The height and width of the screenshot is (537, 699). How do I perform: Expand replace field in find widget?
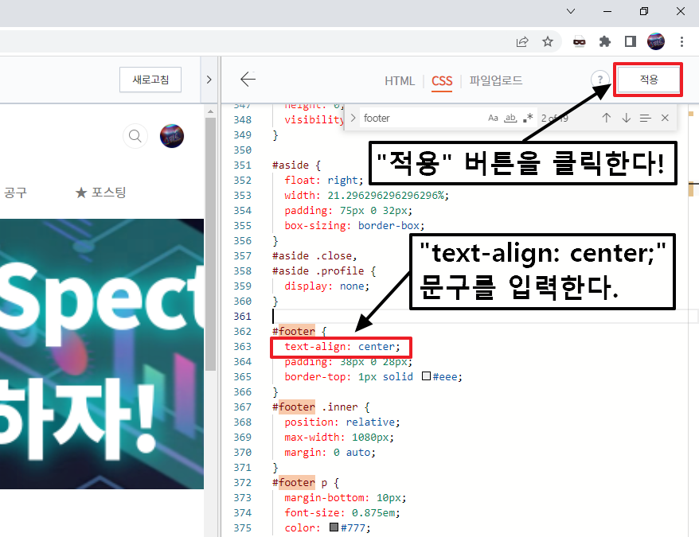353,118
